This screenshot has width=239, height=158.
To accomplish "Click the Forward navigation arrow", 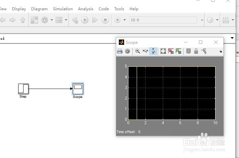I will coord(13,20).
